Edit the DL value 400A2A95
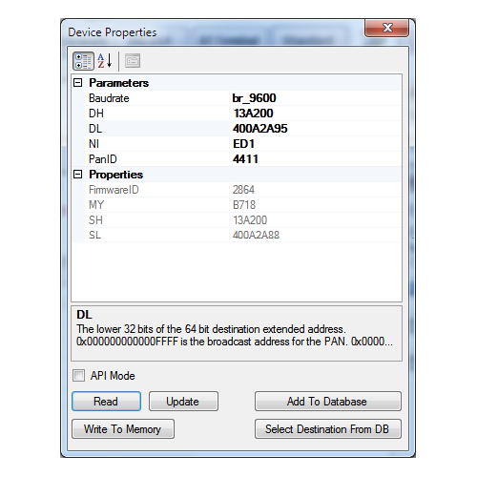Viewport: 477px width, 477px height. point(315,129)
